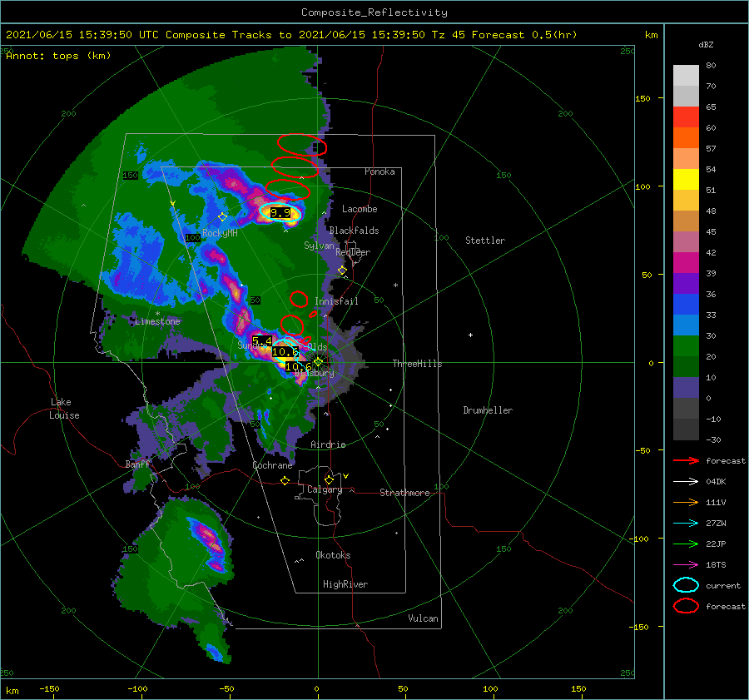
Task: Click the Drumheller city label
Action: pos(488,410)
